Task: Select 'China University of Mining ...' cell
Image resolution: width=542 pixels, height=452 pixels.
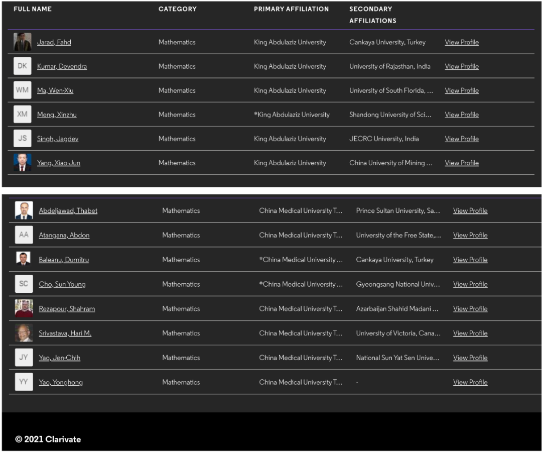Action: pyautogui.click(x=390, y=163)
